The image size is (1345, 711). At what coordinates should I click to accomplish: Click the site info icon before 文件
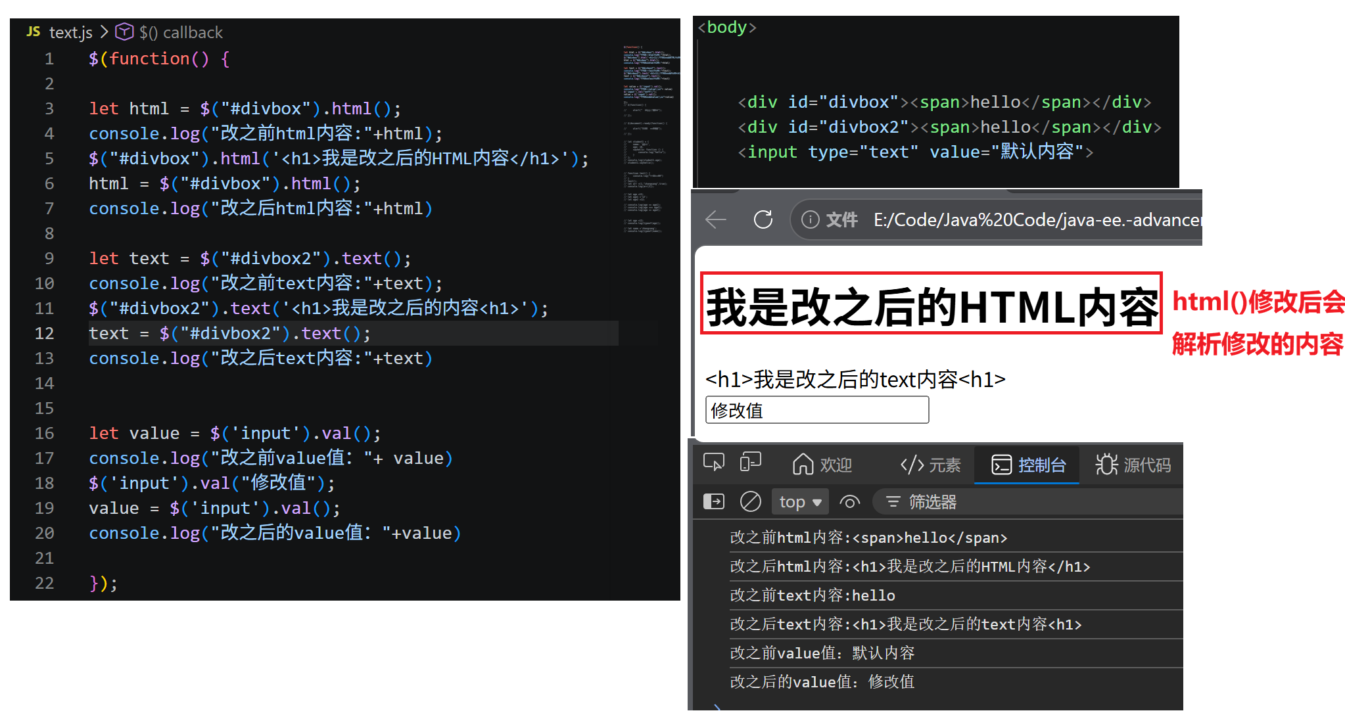(811, 219)
